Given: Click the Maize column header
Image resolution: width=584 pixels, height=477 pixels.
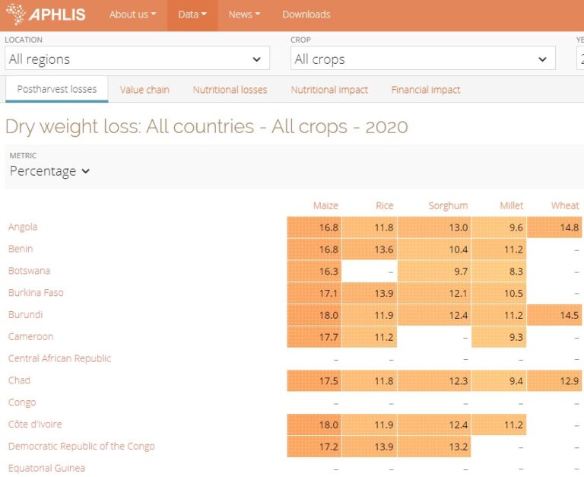Looking at the screenshot, I should click(325, 205).
